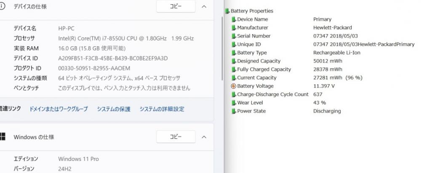Copy Windows specifications with コピー button
Viewport: 421px width, 173px height.
176,137
